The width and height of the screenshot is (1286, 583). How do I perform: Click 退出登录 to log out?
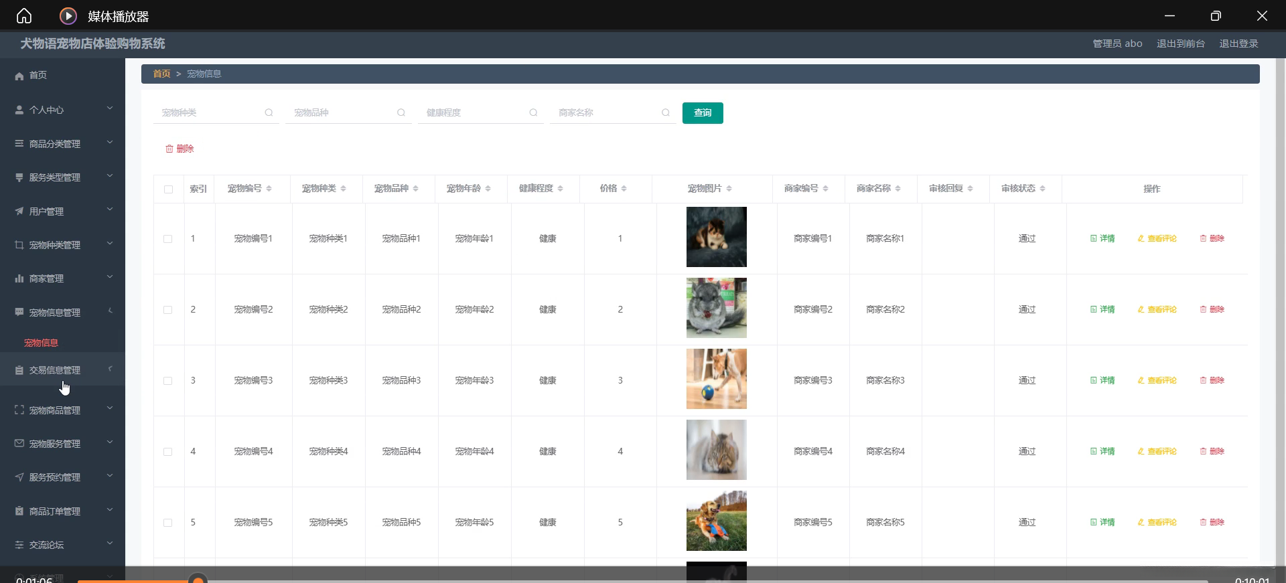point(1238,44)
